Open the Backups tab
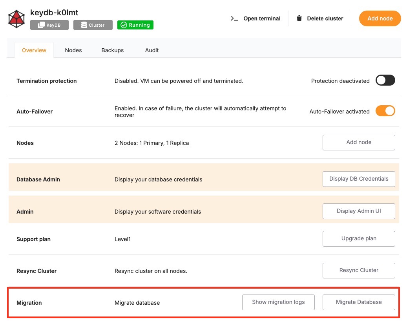Screen dimensions: 407x322 pos(113,50)
